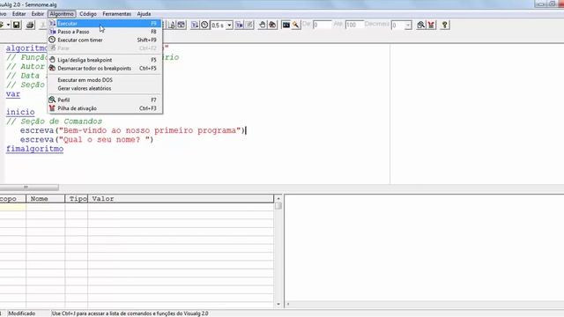Open the Ajuda menu
Viewport: 564px width, 317px height.
point(144,14)
